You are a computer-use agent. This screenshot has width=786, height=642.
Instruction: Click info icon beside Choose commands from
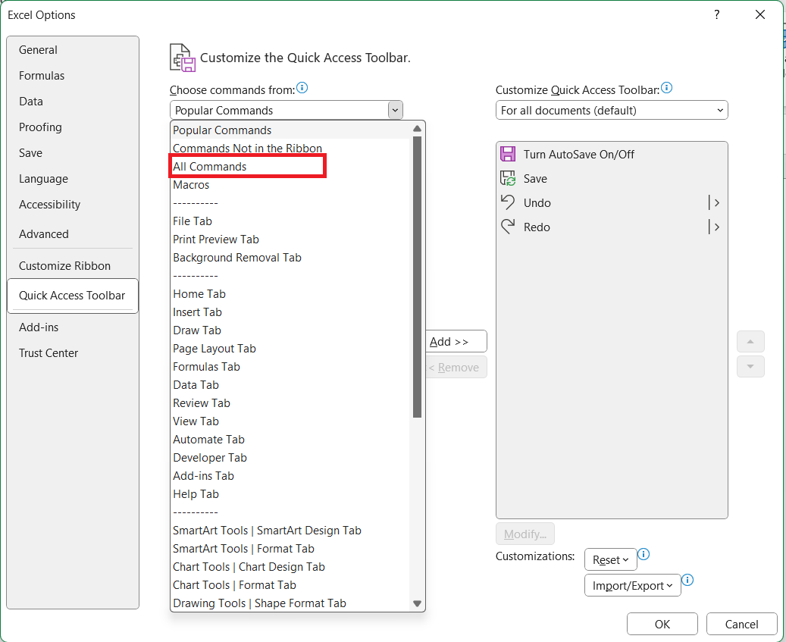[302, 88]
